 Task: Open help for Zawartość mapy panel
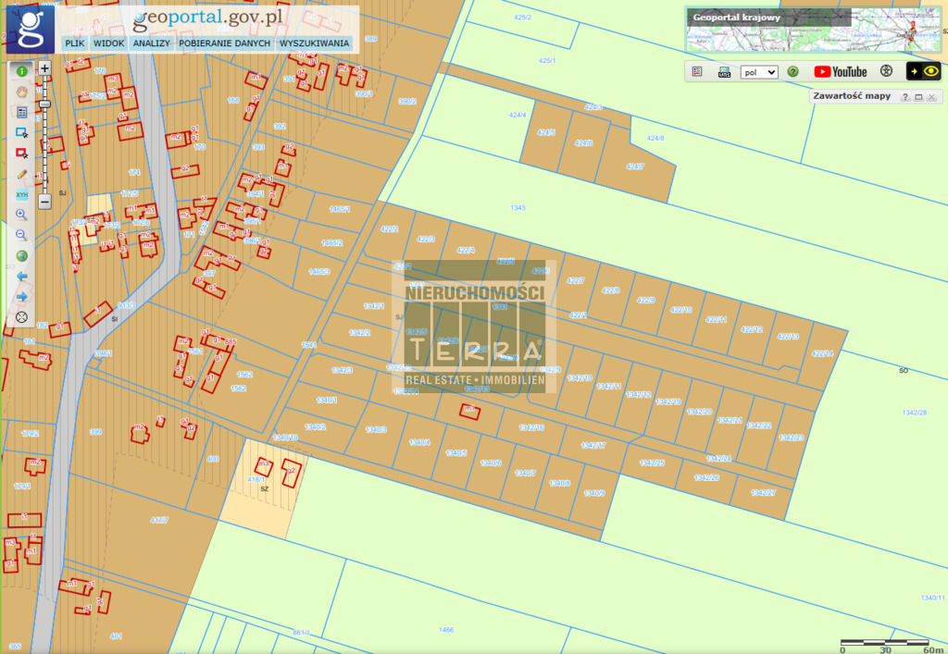pyautogui.click(x=905, y=96)
